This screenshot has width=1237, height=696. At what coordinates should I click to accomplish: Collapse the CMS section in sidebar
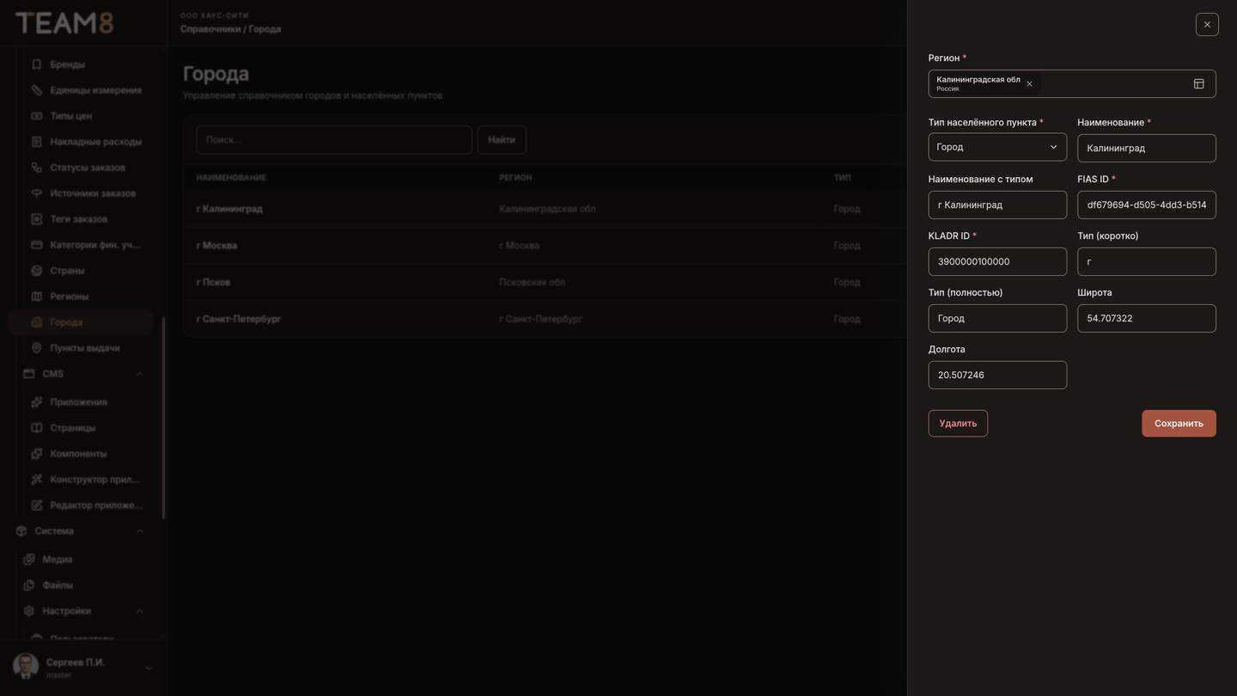[139, 374]
